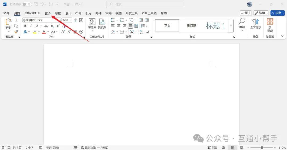Toggle Superscript formatting

[x=58, y=26]
